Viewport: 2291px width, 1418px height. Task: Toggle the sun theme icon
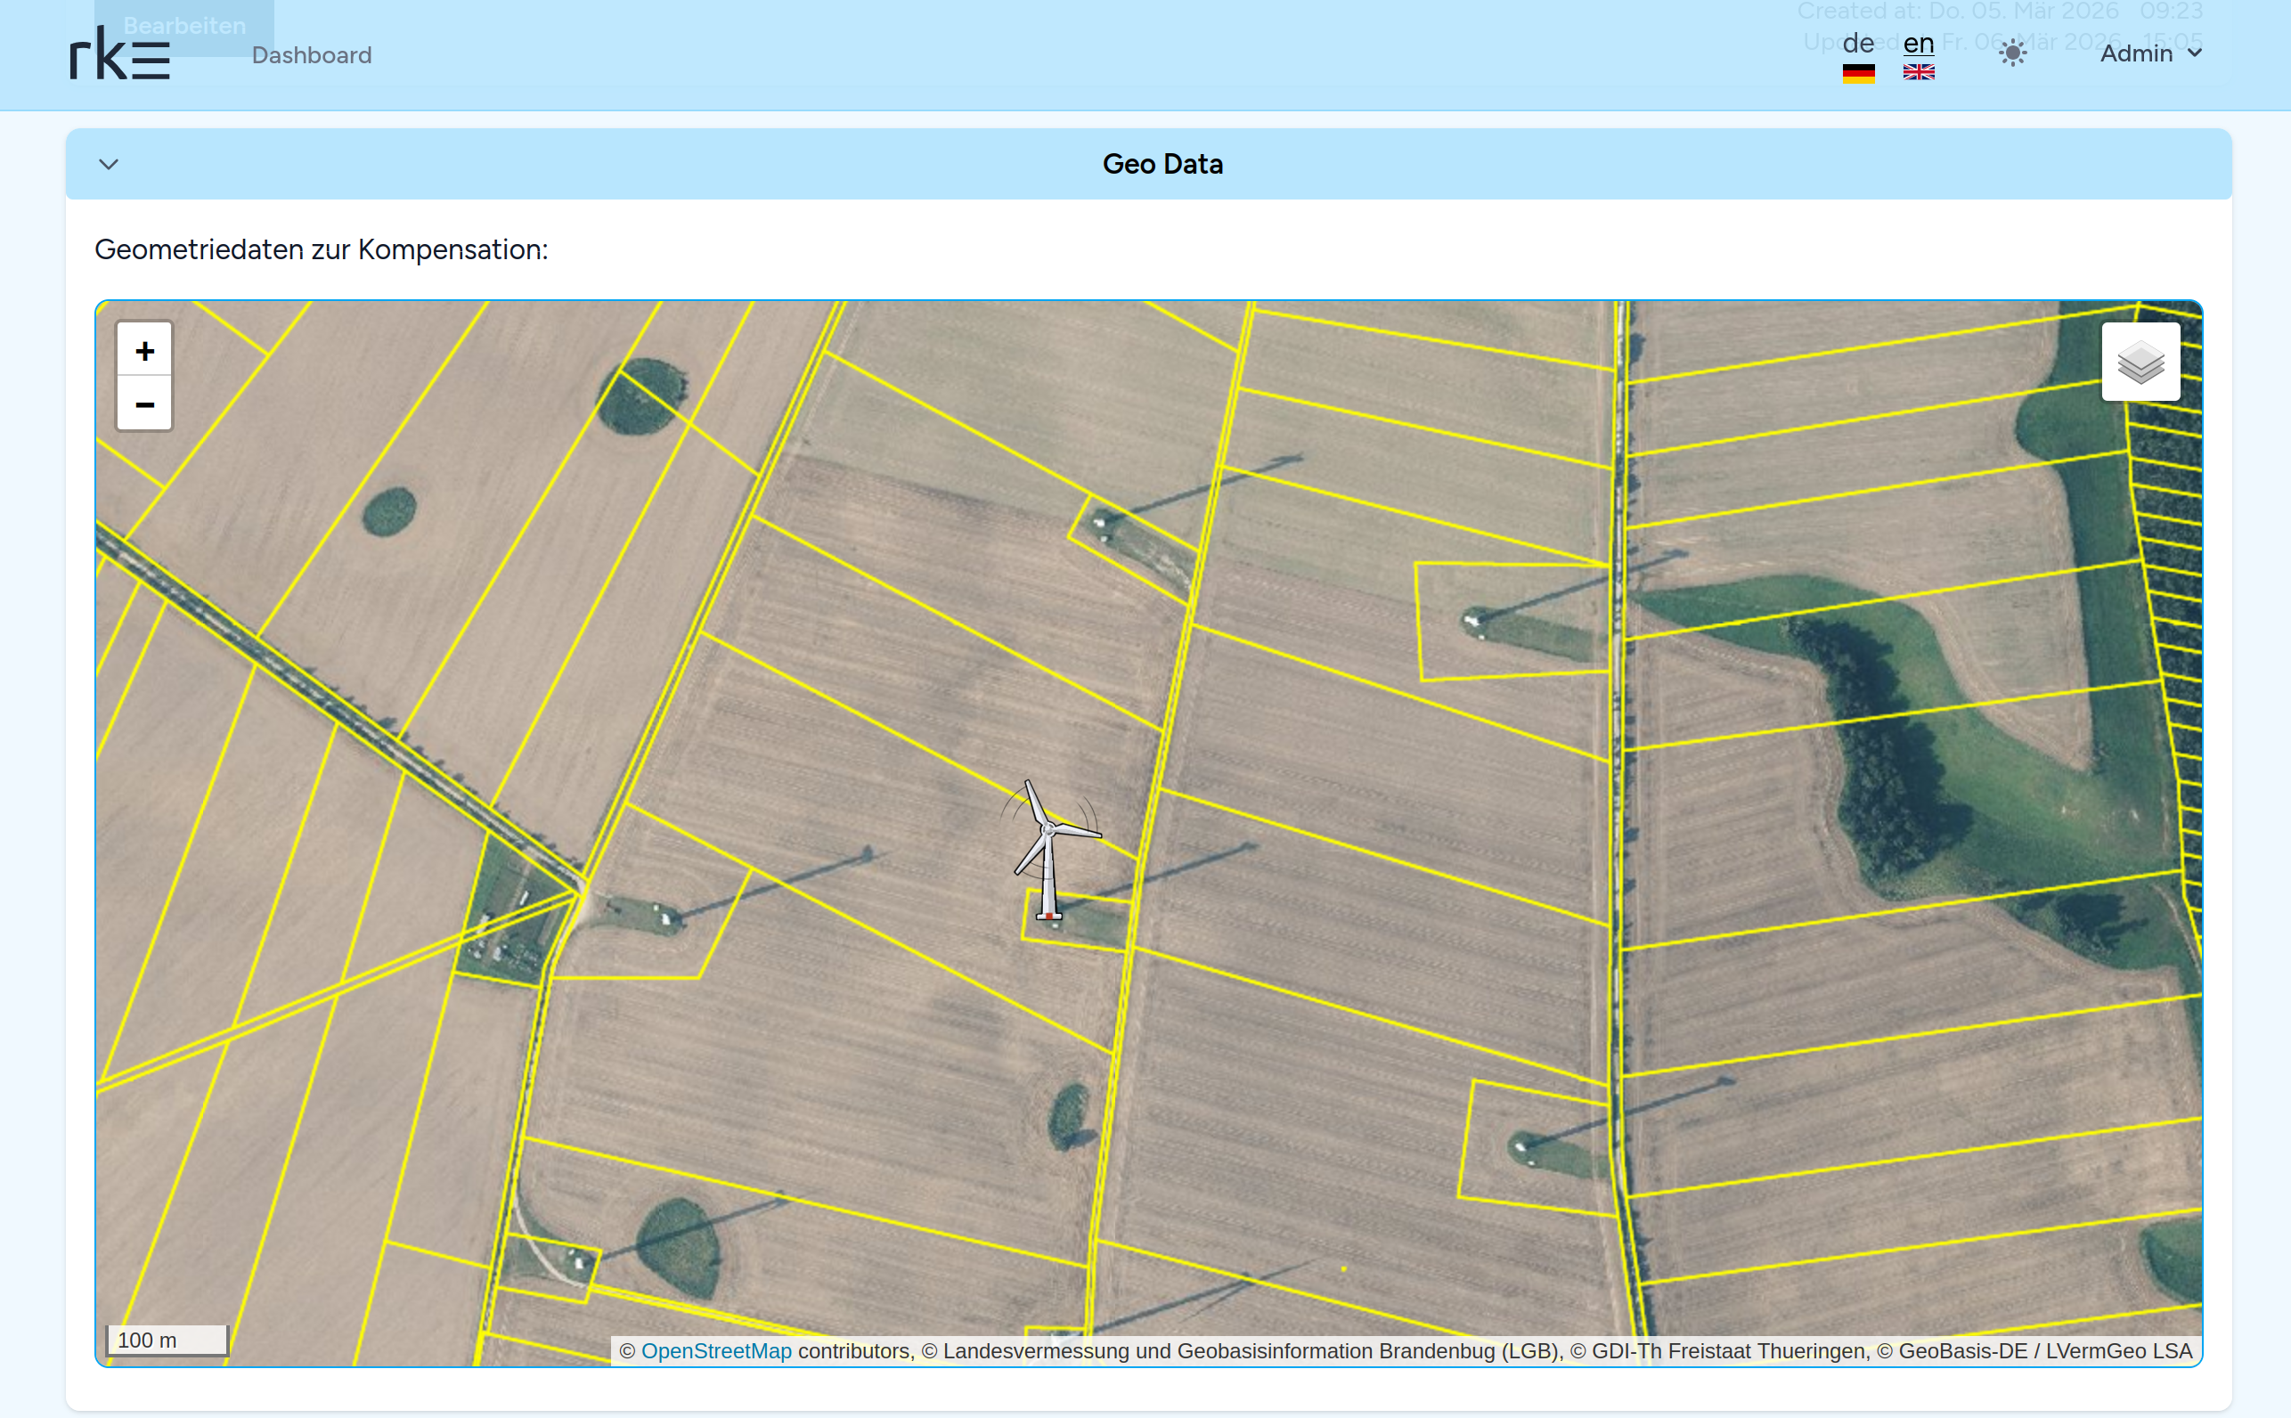coord(2011,53)
